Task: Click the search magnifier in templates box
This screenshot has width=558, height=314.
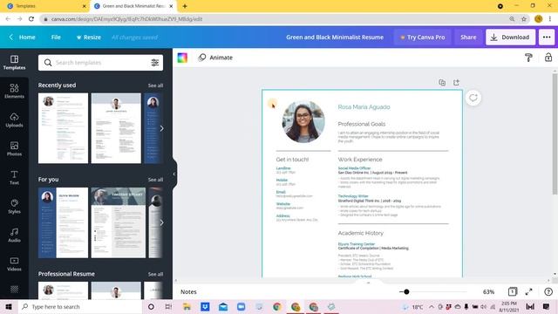Action: 48,63
